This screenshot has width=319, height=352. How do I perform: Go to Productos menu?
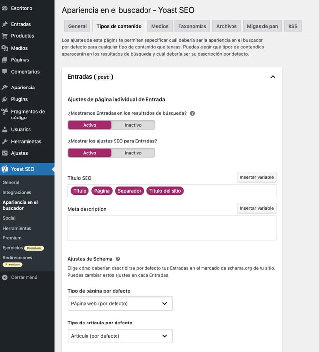click(23, 36)
